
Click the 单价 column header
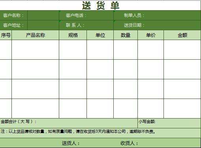coord(151,35)
